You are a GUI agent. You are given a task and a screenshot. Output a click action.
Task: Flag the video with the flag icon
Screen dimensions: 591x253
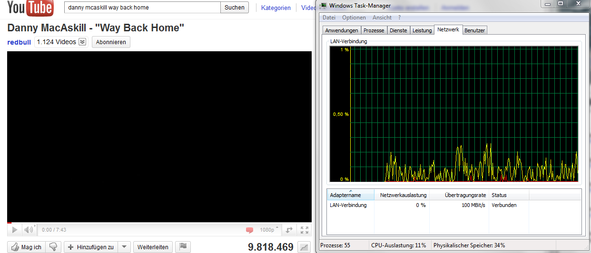183,247
